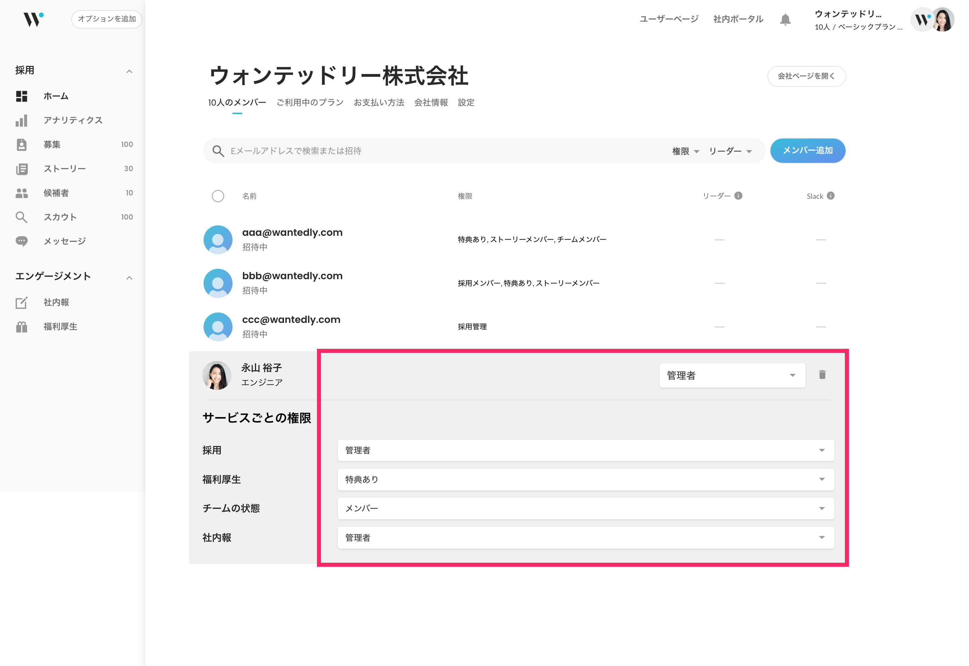Select スカウト in the sidebar

[x=60, y=217]
